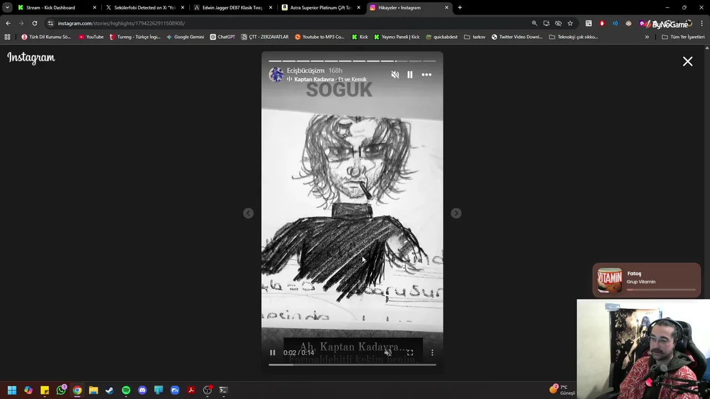The height and width of the screenshot is (399, 710).
Task: Pause the story using header pause icon
Action: [x=410, y=75]
